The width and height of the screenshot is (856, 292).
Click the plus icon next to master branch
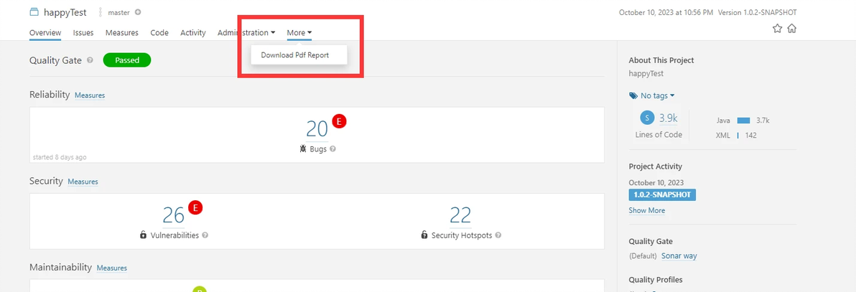click(x=138, y=12)
